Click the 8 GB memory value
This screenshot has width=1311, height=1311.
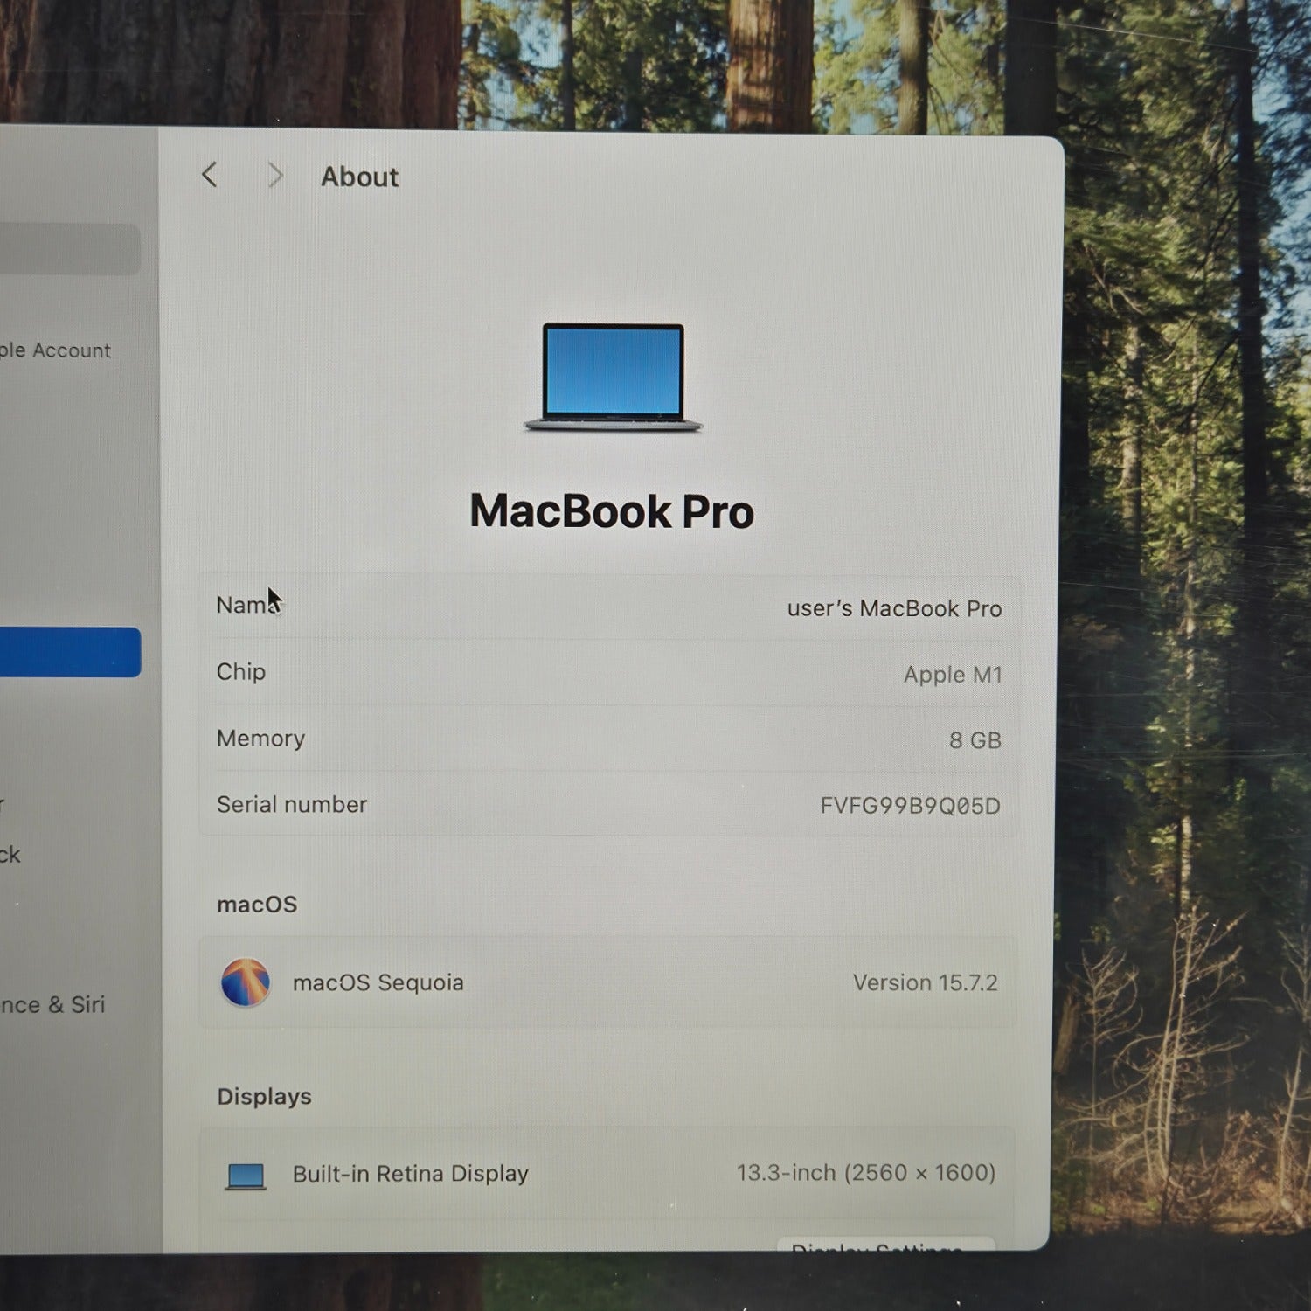pos(975,740)
